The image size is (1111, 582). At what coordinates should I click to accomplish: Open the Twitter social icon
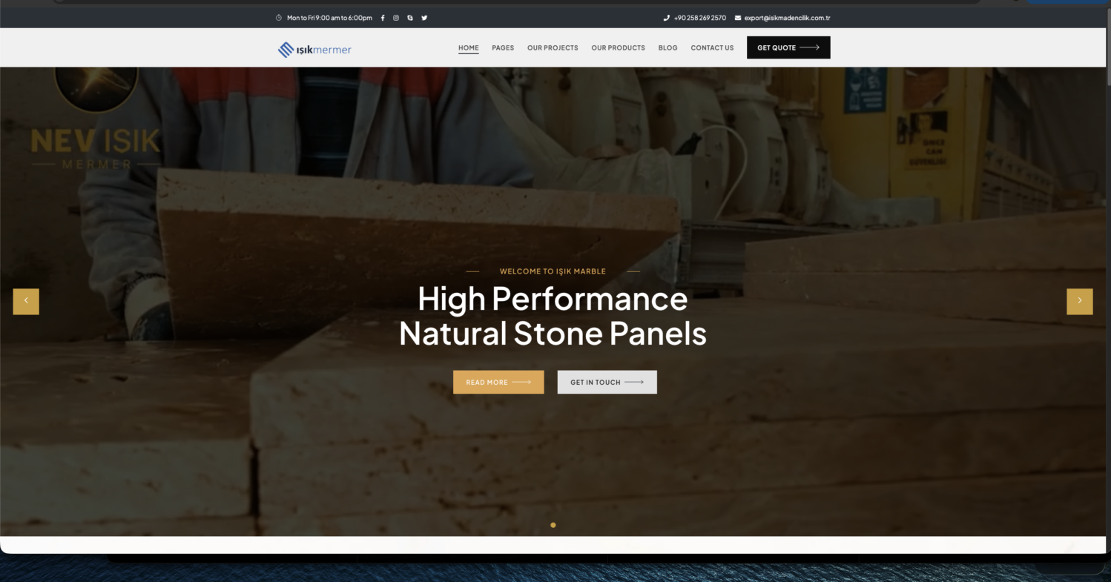(424, 18)
